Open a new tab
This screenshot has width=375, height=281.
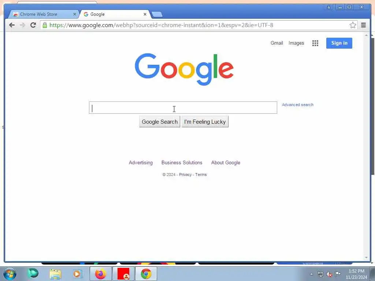click(157, 15)
